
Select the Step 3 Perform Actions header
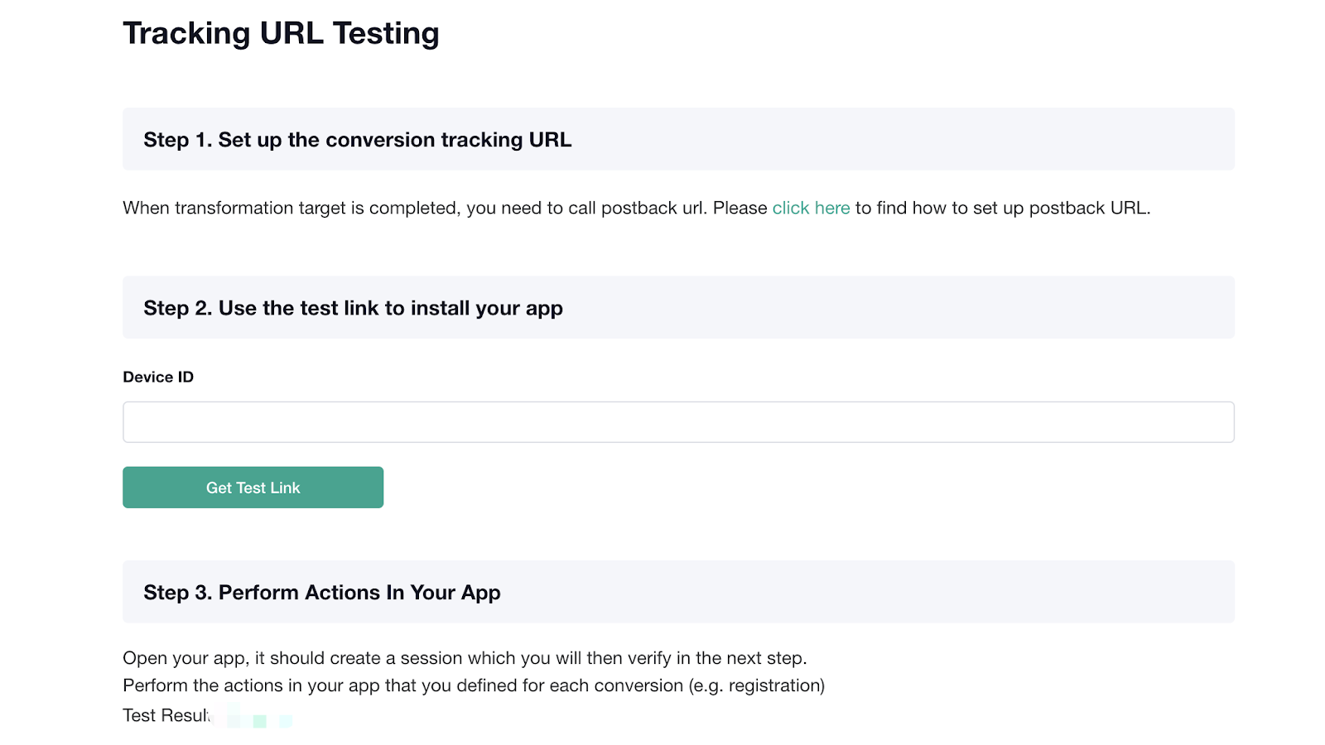[678, 592]
